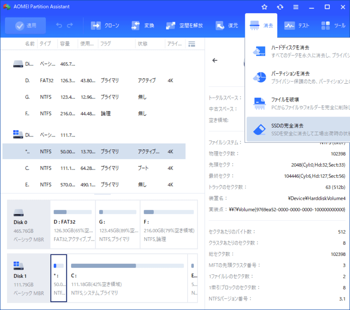Viewport: 350px width, 310px height.
Task: Click the free up space icon
Action: coord(171,25)
